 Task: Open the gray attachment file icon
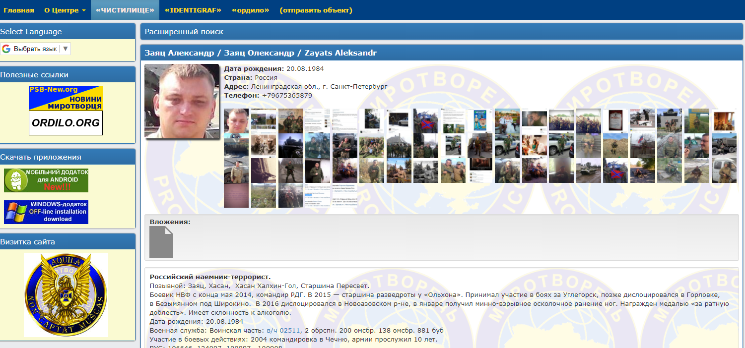point(161,242)
